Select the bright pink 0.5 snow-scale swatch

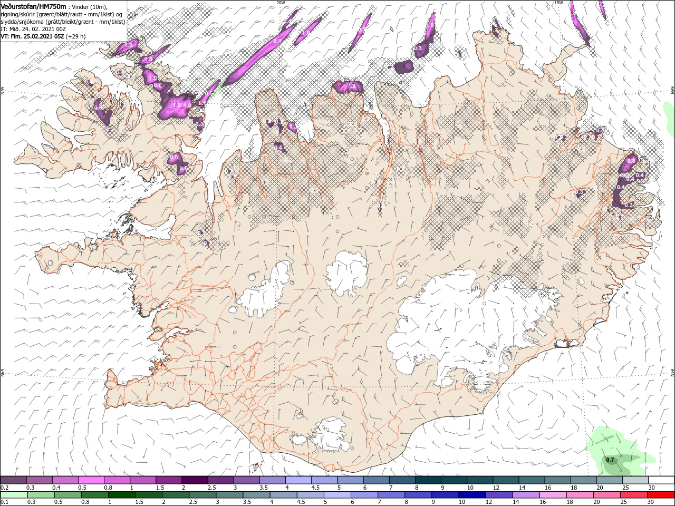click(91, 480)
